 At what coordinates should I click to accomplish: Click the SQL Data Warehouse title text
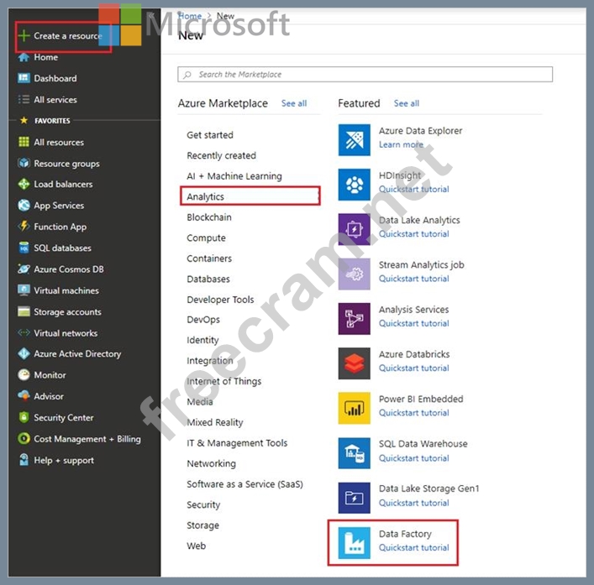tap(423, 443)
